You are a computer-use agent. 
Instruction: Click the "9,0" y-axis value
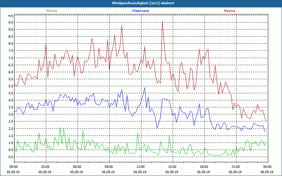pos(11,30)
